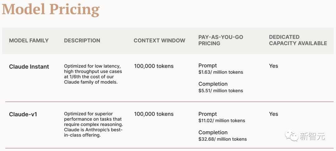This screenshot has width=336, height=151.
Task: Select the Claude-v1 model name
Action: click(23, 114)
